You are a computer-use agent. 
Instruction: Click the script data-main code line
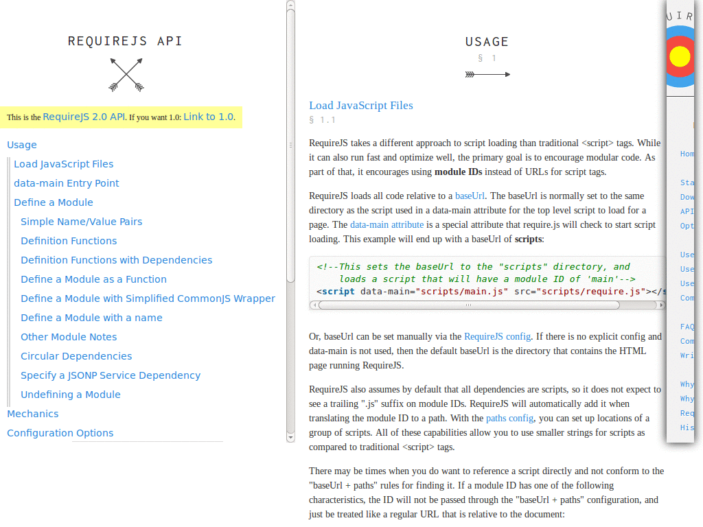(x=490, y=292)
